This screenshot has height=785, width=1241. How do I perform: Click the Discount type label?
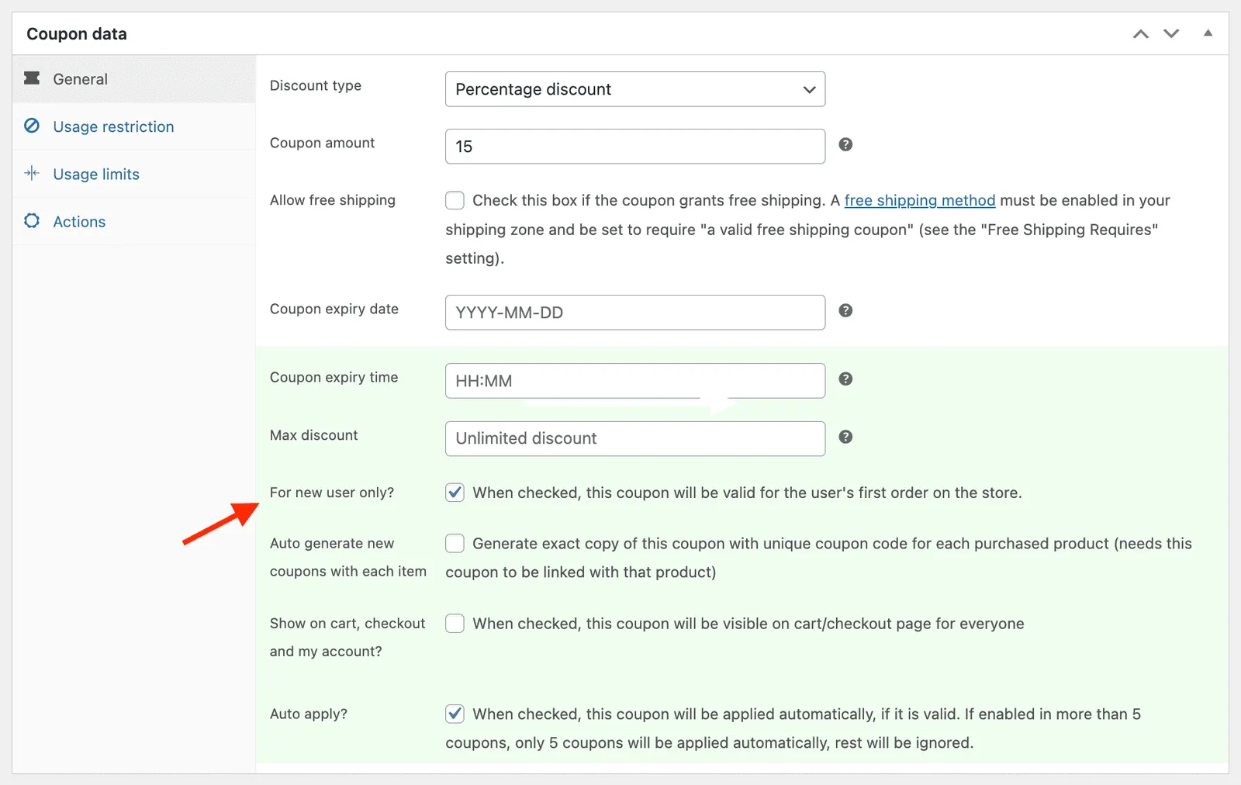point(316,85)
